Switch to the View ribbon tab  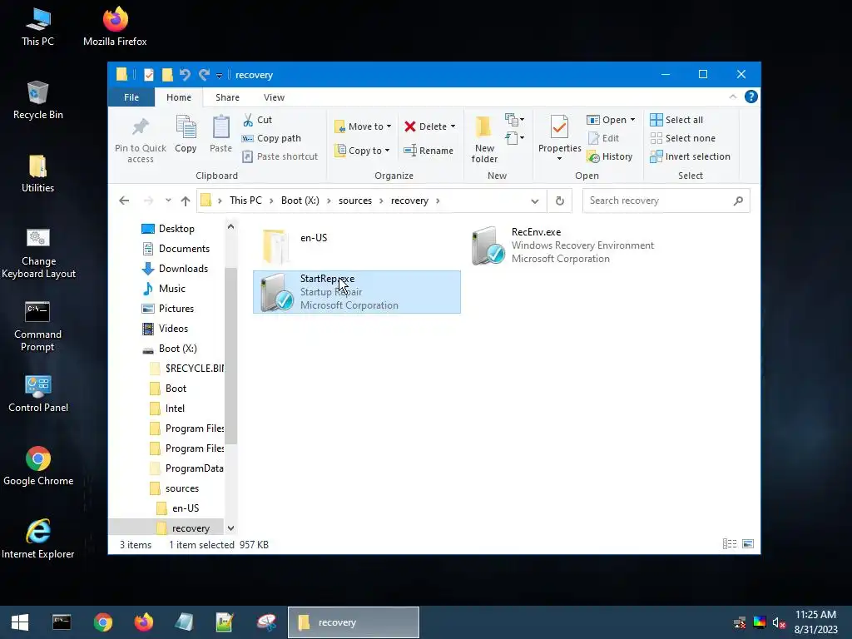click(x=274, y=97)
